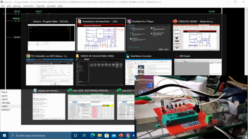
Task: Click the Name column header
Action: coord(4,92)
